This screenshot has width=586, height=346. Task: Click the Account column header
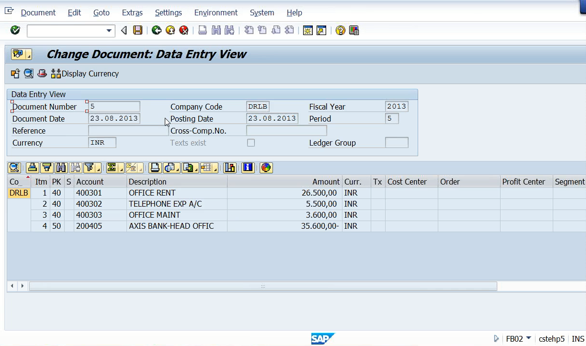point(101,182)
